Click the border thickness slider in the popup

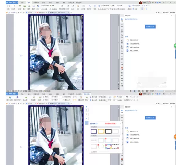pos(108,152)
